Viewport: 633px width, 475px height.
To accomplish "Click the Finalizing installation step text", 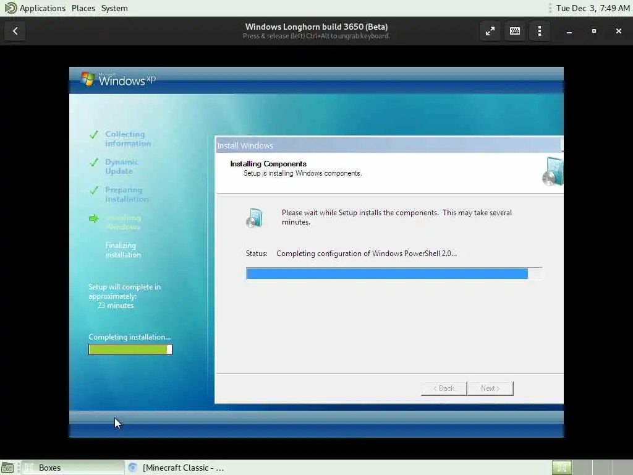I will coord(123,250).
